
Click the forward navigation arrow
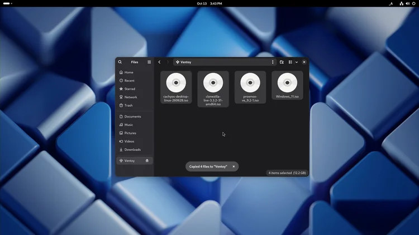[x=168, y=62]
